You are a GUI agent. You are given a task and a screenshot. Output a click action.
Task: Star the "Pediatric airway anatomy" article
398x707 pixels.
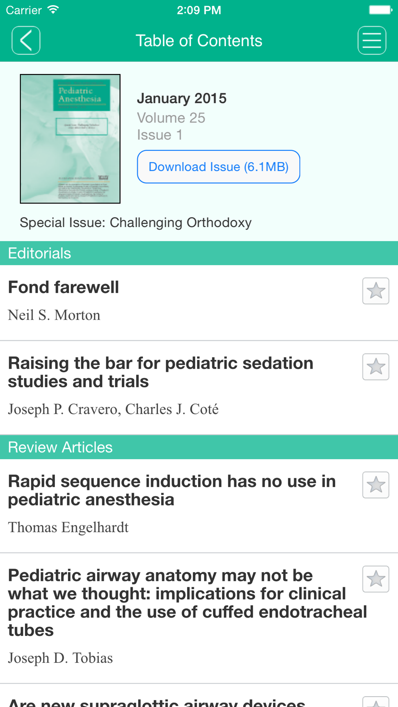click(375, 579)
